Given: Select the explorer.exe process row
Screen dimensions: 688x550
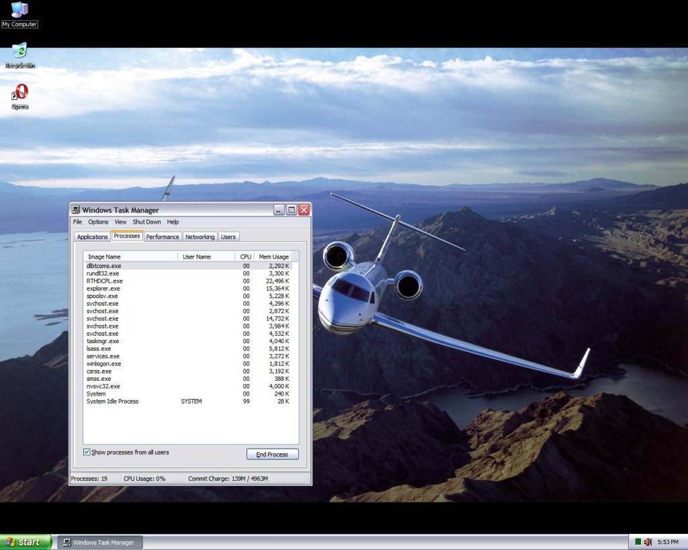Looking at the screenshot, I should pyautogui.click(x=103, y=289).
